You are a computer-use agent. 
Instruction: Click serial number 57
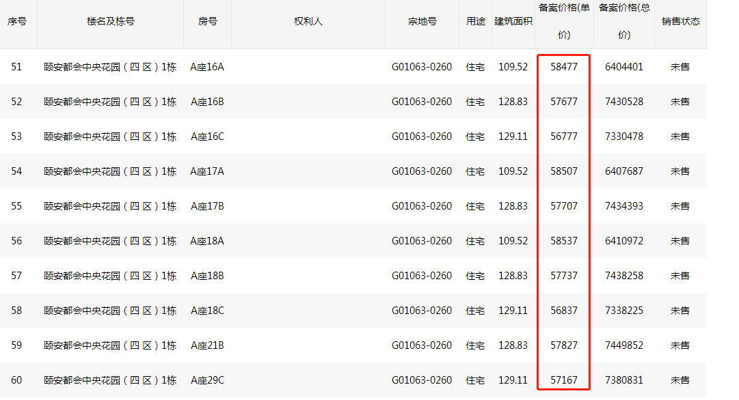tap(16, 276)
